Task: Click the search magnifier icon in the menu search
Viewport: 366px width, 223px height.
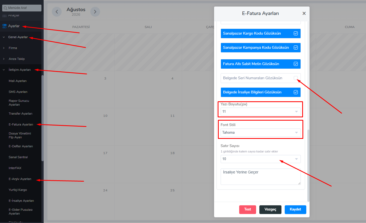Action: (x=5, y=8)
